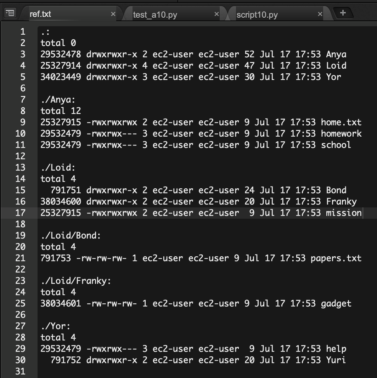The width and height of the screenshot is (377, 378).
Task: Close the script10.py tab
Action: [x=320, y=14]
